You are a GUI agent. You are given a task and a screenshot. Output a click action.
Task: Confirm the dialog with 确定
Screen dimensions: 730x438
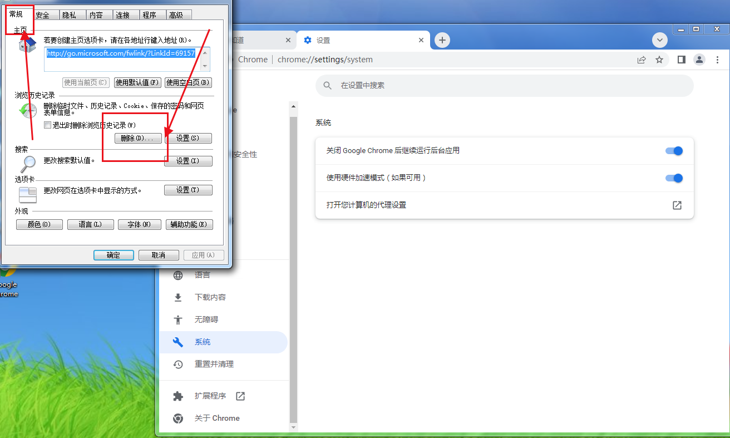pos(114,255)
